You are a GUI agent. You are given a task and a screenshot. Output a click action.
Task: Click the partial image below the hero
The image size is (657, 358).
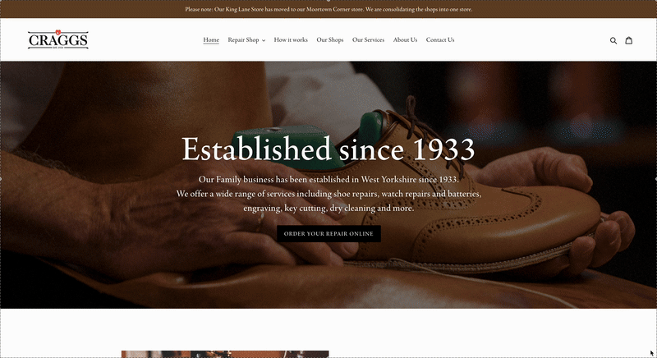pyautogui.click(x=225, y=354)
